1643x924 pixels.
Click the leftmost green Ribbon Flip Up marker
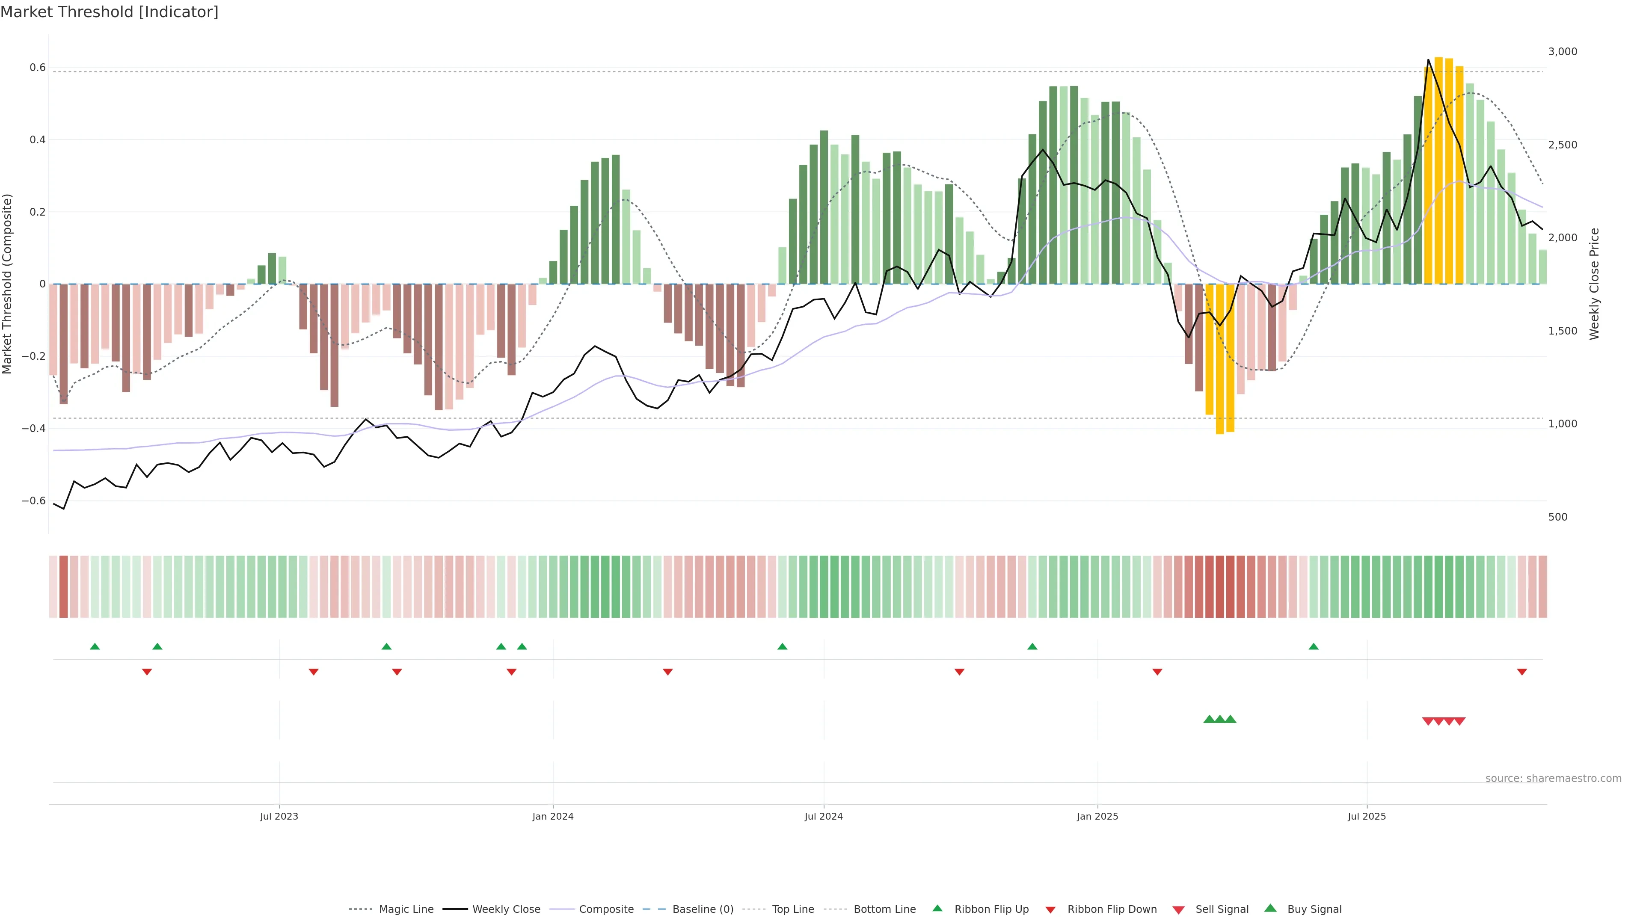tap(95, 647)
